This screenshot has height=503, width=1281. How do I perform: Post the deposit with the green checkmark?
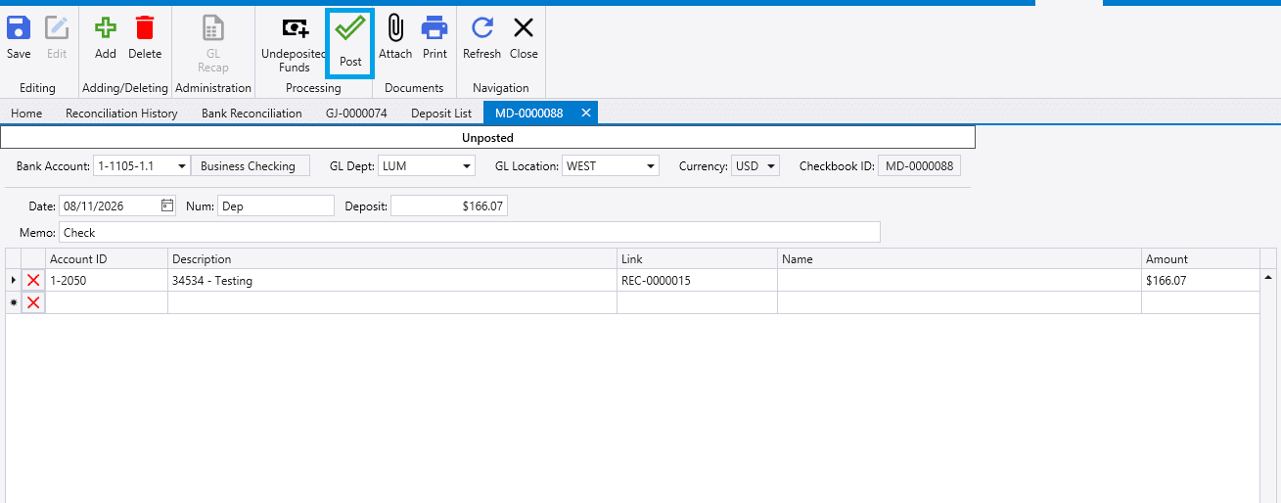point(350,42)
